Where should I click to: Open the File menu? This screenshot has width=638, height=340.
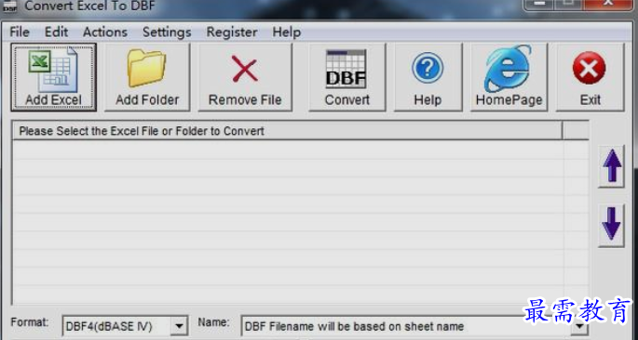(x=20, y=33)
